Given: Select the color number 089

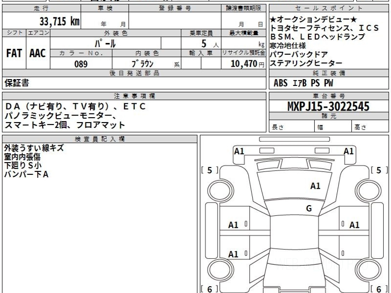Looking at the screenshot, I should coord(81,64).
